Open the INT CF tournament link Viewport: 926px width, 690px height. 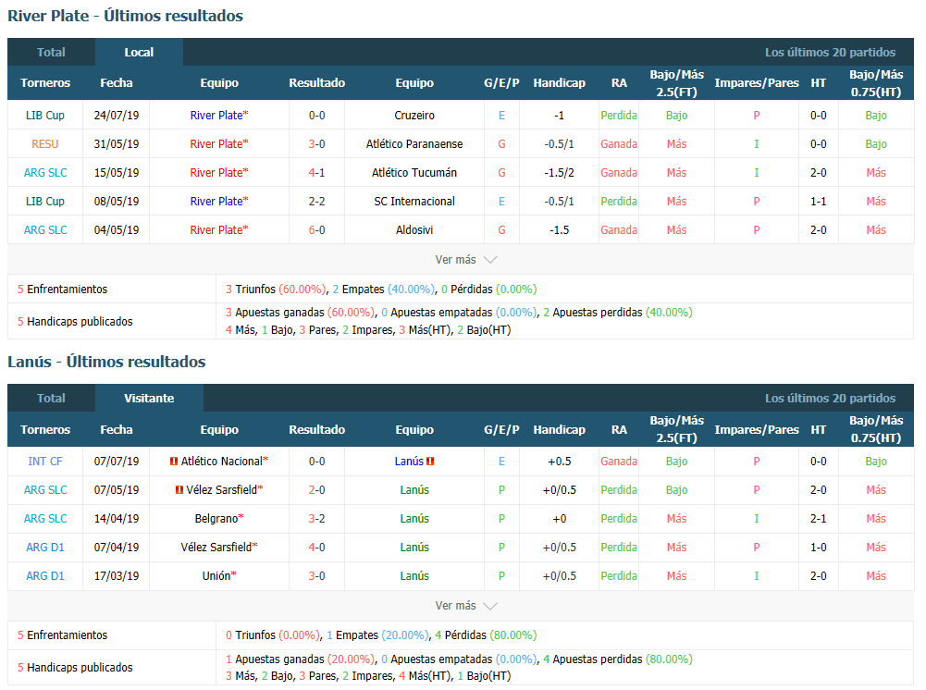[x=45, y=461]
